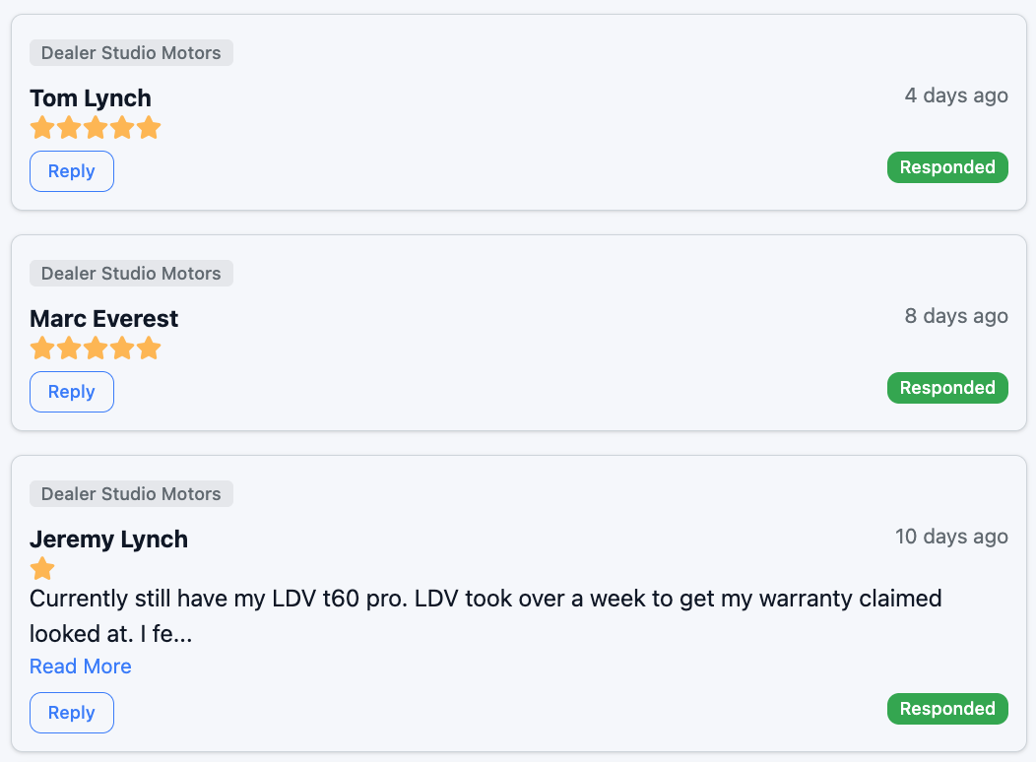Click Dealer Studio Motors tag above Marc Everest
The image size is (1036, 762).
pos(131,274)
